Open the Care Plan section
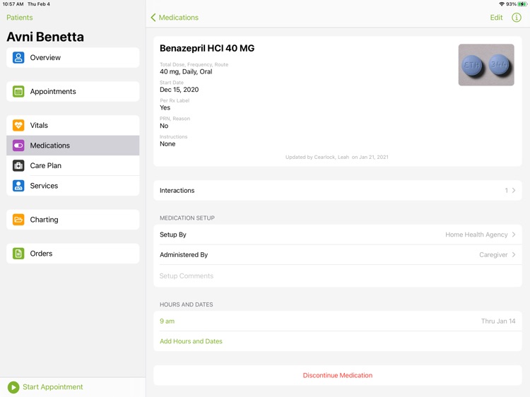Image resolution: width=530 pixels, height=397 pixels. tap(73, 165)
